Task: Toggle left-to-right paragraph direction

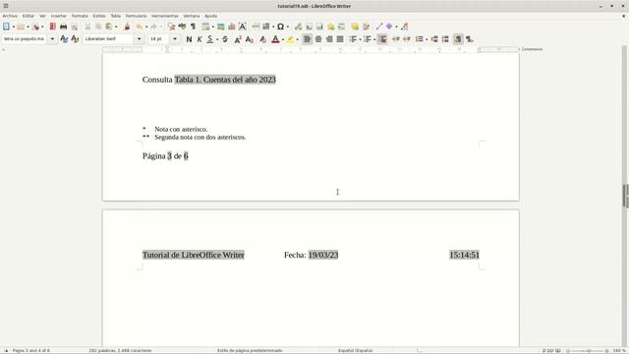Action: 458,39
